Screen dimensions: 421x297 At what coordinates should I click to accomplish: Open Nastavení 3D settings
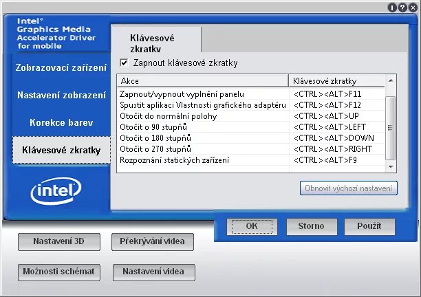pos(59,241)
